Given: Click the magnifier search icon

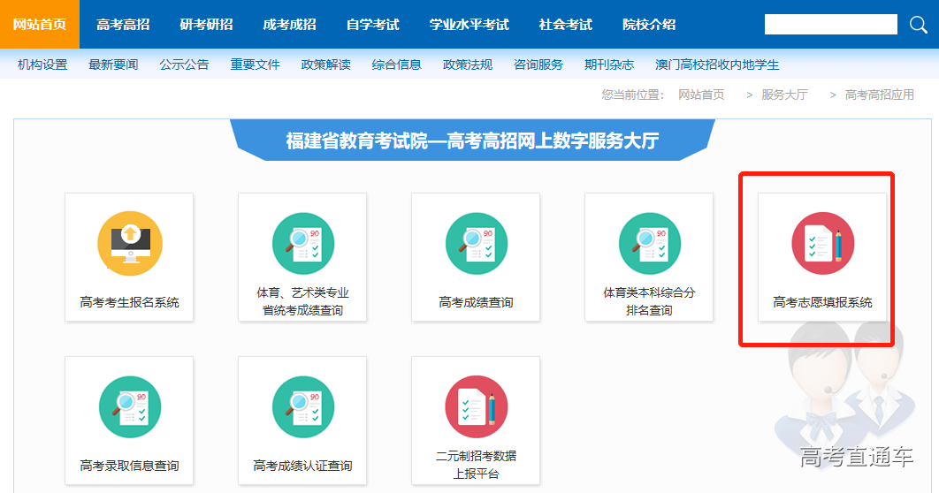Looking at the screenshot, I should pos(918,24).
